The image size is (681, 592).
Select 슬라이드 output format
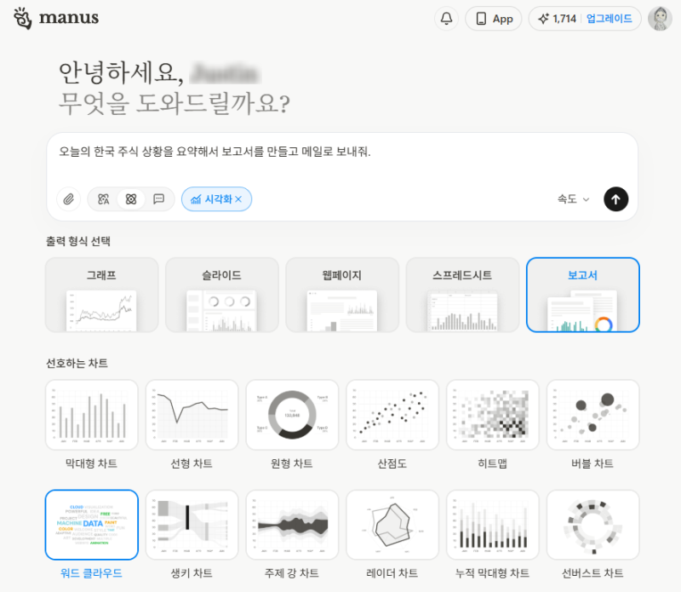pyautogui.click(x=222, y=295)
